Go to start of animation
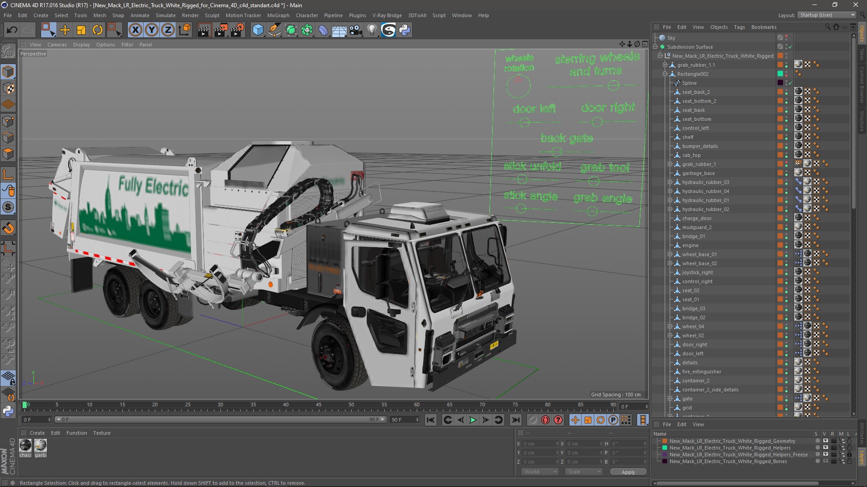867x487 pixels. pos(431,420)
